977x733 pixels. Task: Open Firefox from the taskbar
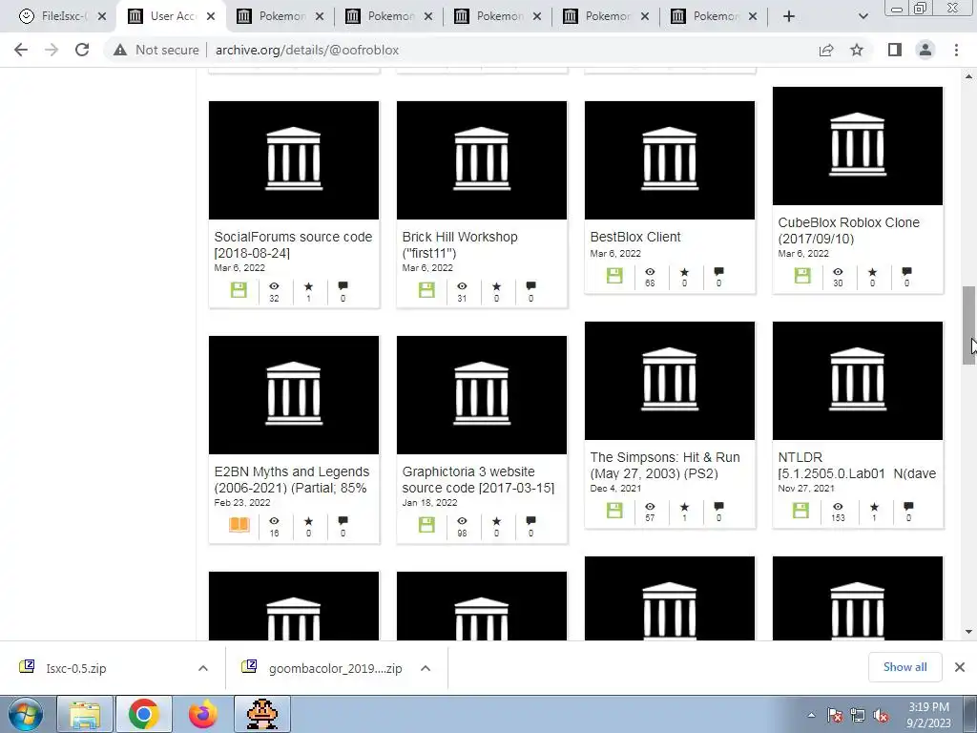[x=203, y=714]
